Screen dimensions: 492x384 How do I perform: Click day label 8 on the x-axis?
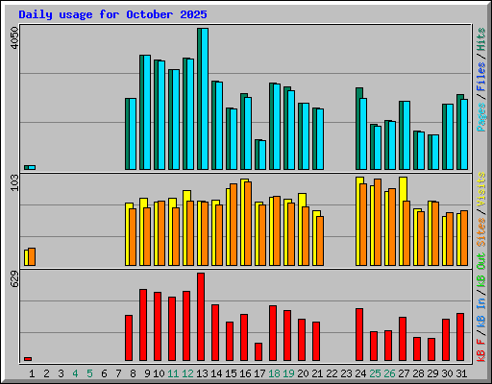[133, 373]
